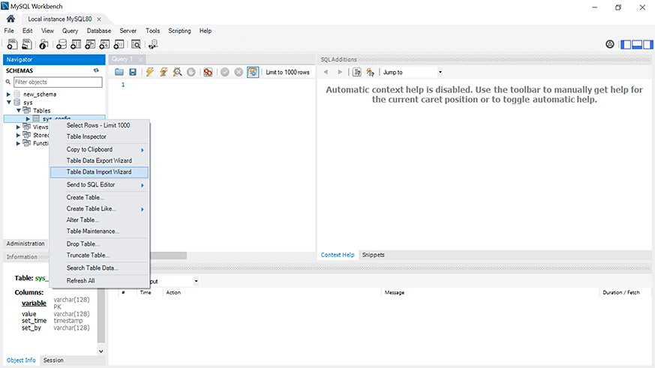The width and height of the screenshot is (655, 368).
Task: Open the home screen tab icon
Action: coord(11,19)
